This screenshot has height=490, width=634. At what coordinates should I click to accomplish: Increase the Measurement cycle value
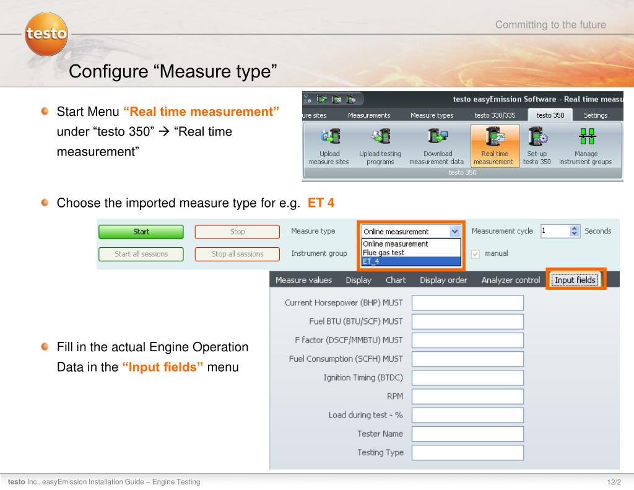click(x=575, y=228)
